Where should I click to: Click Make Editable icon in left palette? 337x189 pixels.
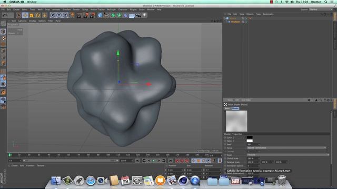point(3,24)
